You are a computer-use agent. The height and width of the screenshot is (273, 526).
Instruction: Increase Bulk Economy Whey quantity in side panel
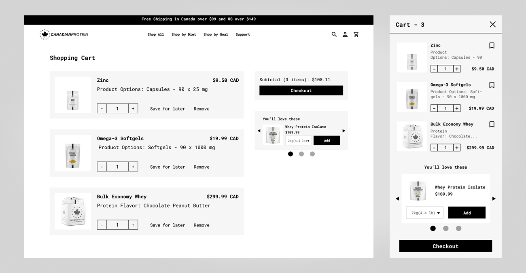(457, 148)
